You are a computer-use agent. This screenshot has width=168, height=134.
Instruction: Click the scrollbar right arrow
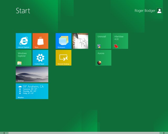pyautogui.click(x=164, y=133)
